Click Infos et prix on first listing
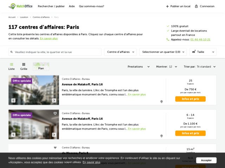 click(x=190, y=99)
